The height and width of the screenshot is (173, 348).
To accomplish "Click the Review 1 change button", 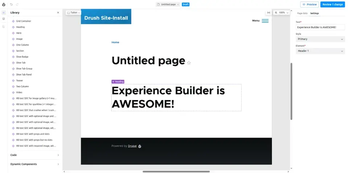I will tap(332, 4).
